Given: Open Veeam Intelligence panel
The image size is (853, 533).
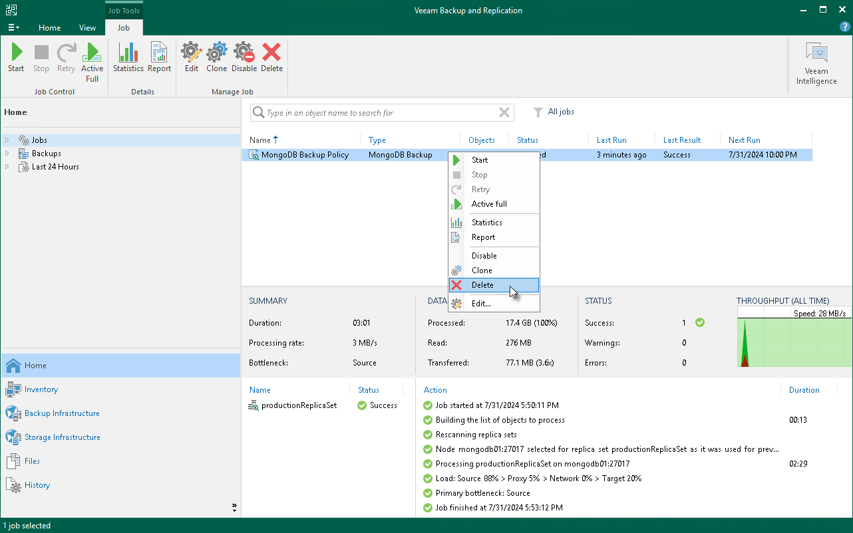Looking at the screenshot, I should click(816, 64).
